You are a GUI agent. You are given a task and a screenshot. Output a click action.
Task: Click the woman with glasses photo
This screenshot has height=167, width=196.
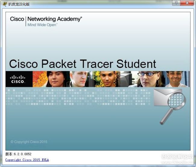click(x=147, y=79)
